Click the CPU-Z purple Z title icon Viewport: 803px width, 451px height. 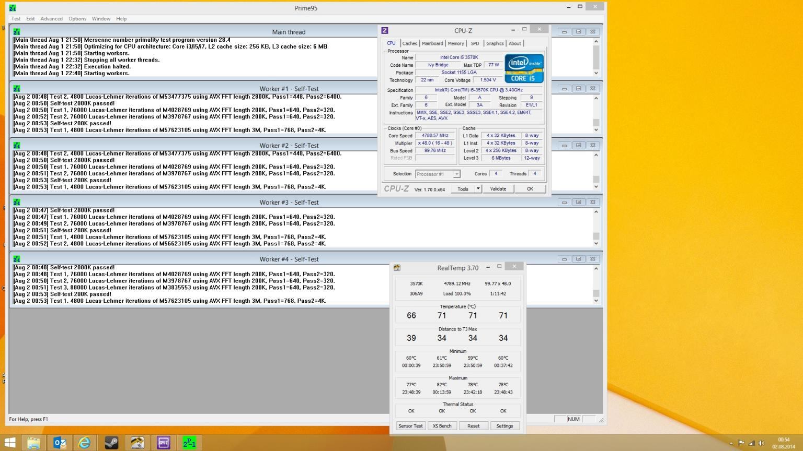coord(385,31)
